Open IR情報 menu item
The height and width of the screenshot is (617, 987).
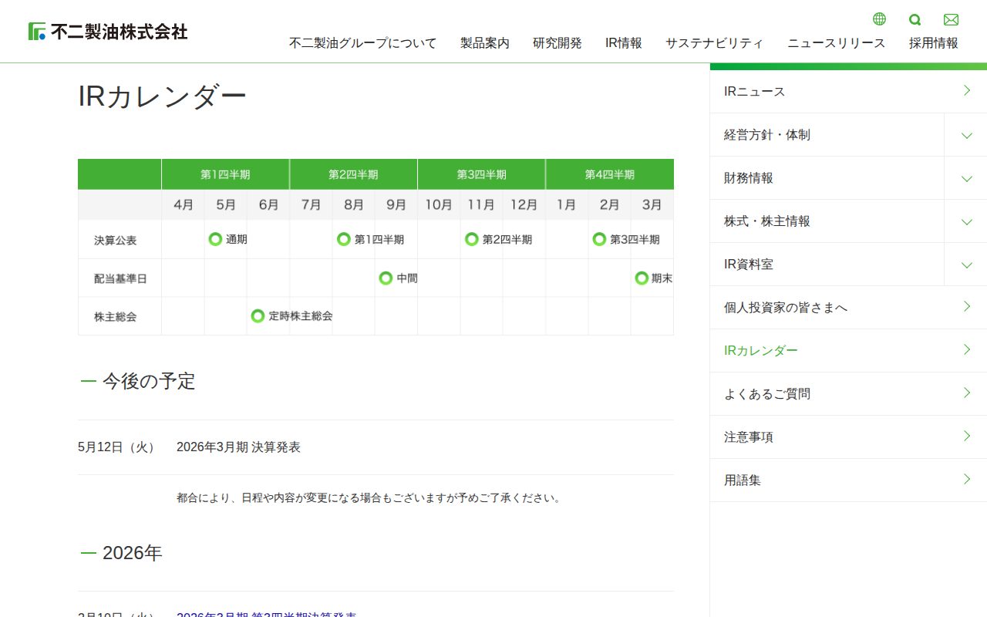(x=624, y=43)
